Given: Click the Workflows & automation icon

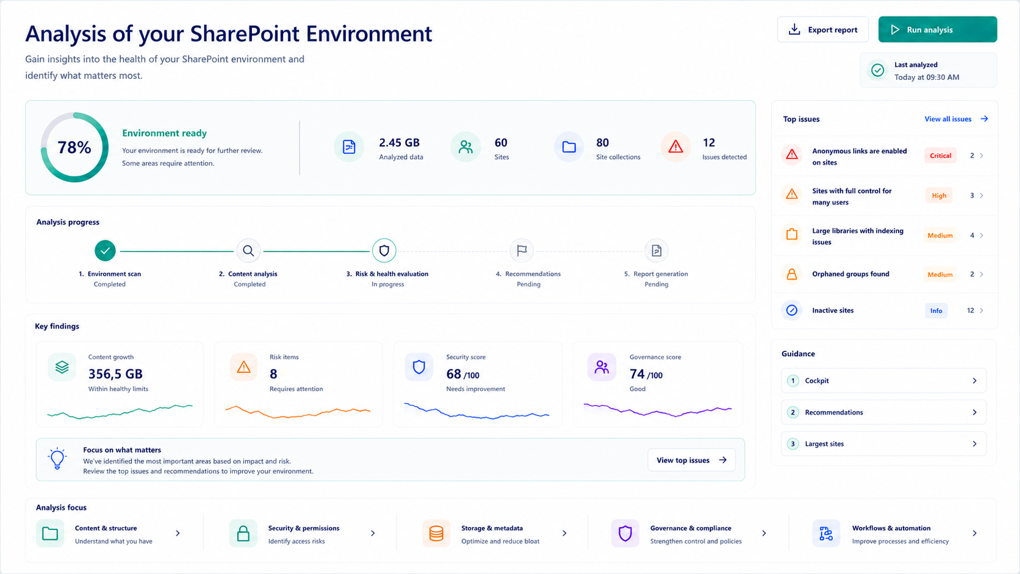Looking at the screenshot, I should (826, 534).
